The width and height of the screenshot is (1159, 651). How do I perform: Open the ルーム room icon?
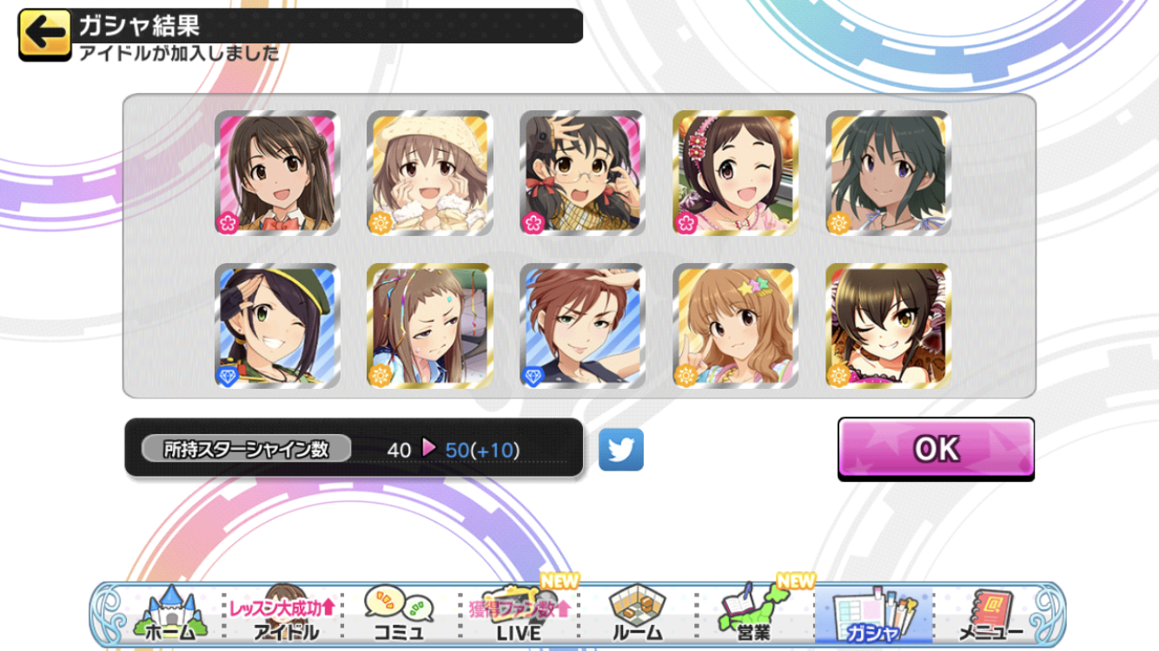636,615
